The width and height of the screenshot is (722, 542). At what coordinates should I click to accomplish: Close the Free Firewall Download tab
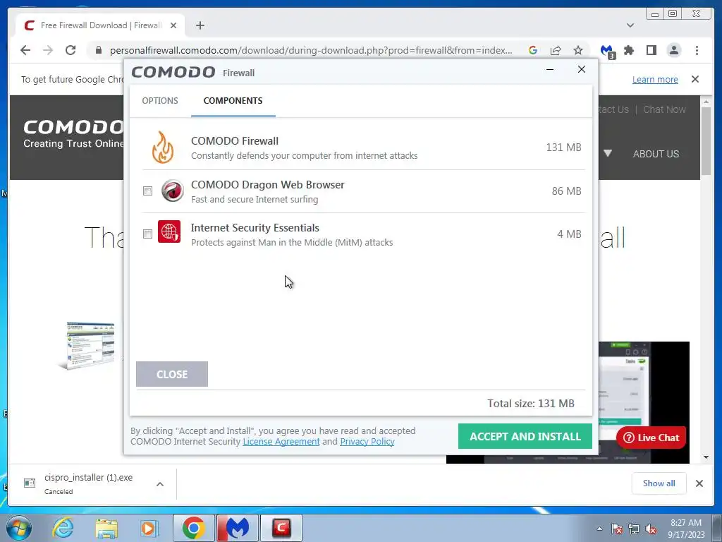coord(173,25)
